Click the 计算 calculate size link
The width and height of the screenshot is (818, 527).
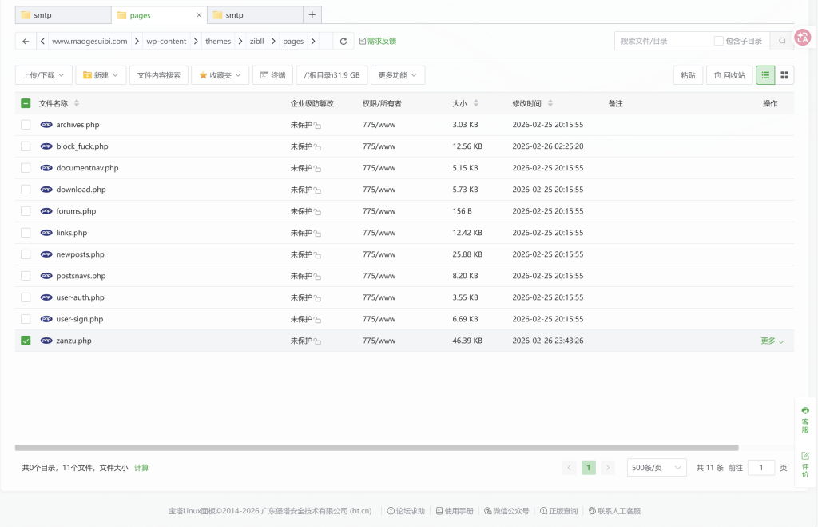click(x=141, y=468)
